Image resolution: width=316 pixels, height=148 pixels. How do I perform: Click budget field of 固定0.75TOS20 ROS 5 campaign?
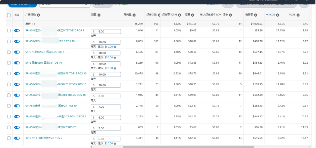pos(106,31)
